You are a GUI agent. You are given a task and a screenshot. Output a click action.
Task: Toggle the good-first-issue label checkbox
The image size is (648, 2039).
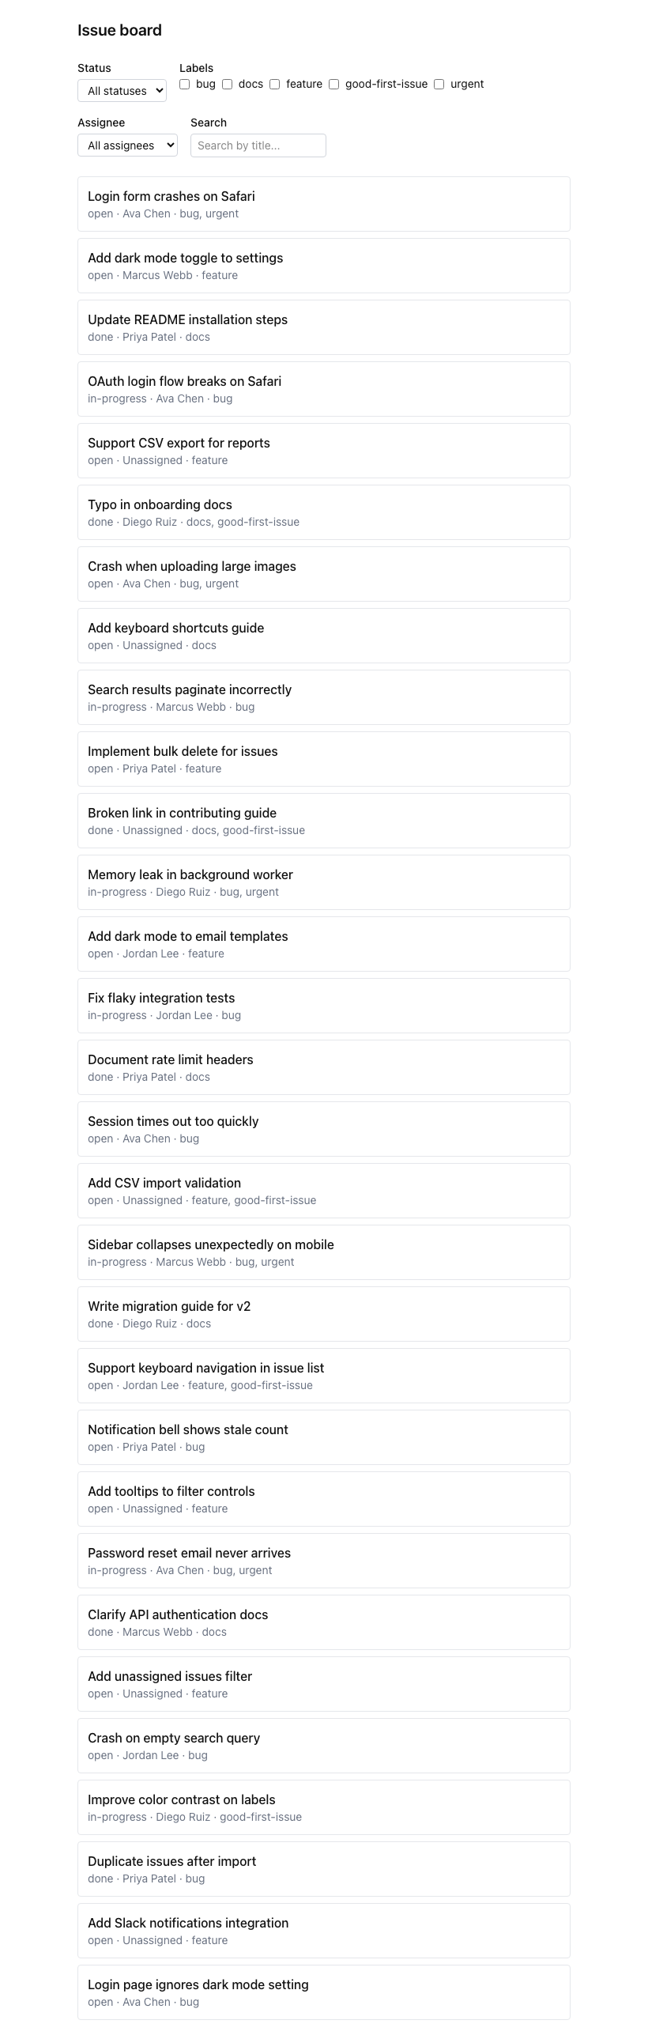click(334, 85)
